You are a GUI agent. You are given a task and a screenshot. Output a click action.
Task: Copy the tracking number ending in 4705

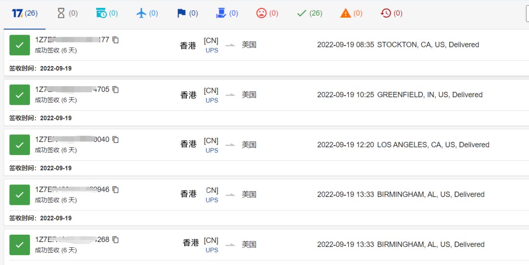click(x=116, y=89)
